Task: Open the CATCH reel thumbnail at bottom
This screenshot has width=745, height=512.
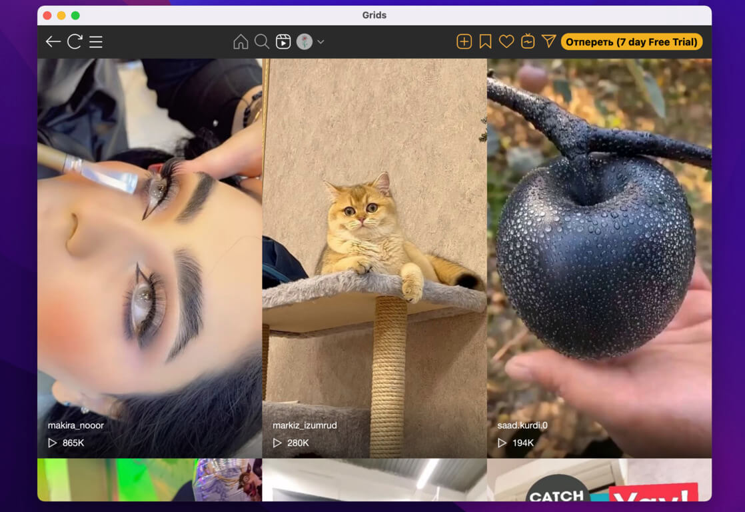Action: click(599, 480)
